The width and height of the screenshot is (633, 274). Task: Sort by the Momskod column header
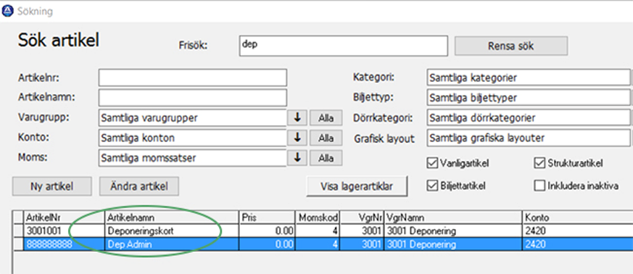coord(318,218)
